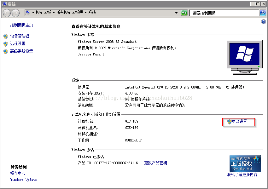Expand the dropdown arrow after 所有控制面板项
The width and height of the screenshot is (268, 189).
(85, 13)
